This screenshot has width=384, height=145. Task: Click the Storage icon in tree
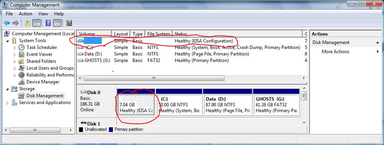[x=15, y=89]
